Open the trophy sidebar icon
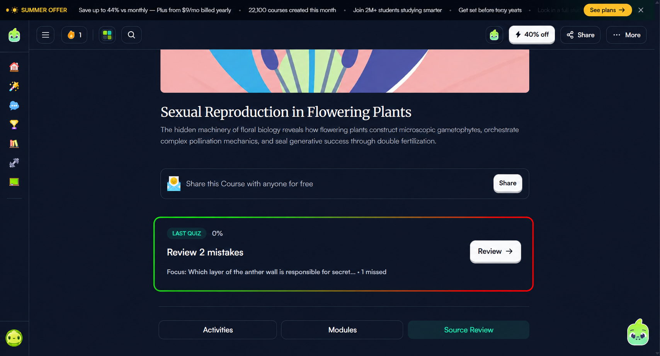660x356 pixels. pos(14,124)
